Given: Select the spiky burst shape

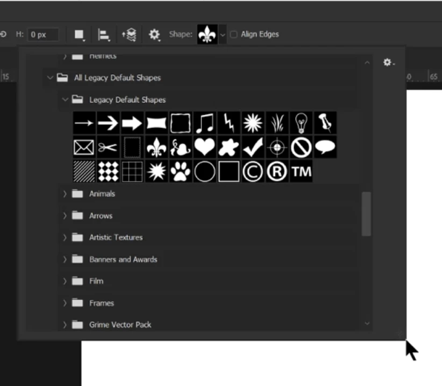Looking at the screenshot, I should click(x=156, y=171).
